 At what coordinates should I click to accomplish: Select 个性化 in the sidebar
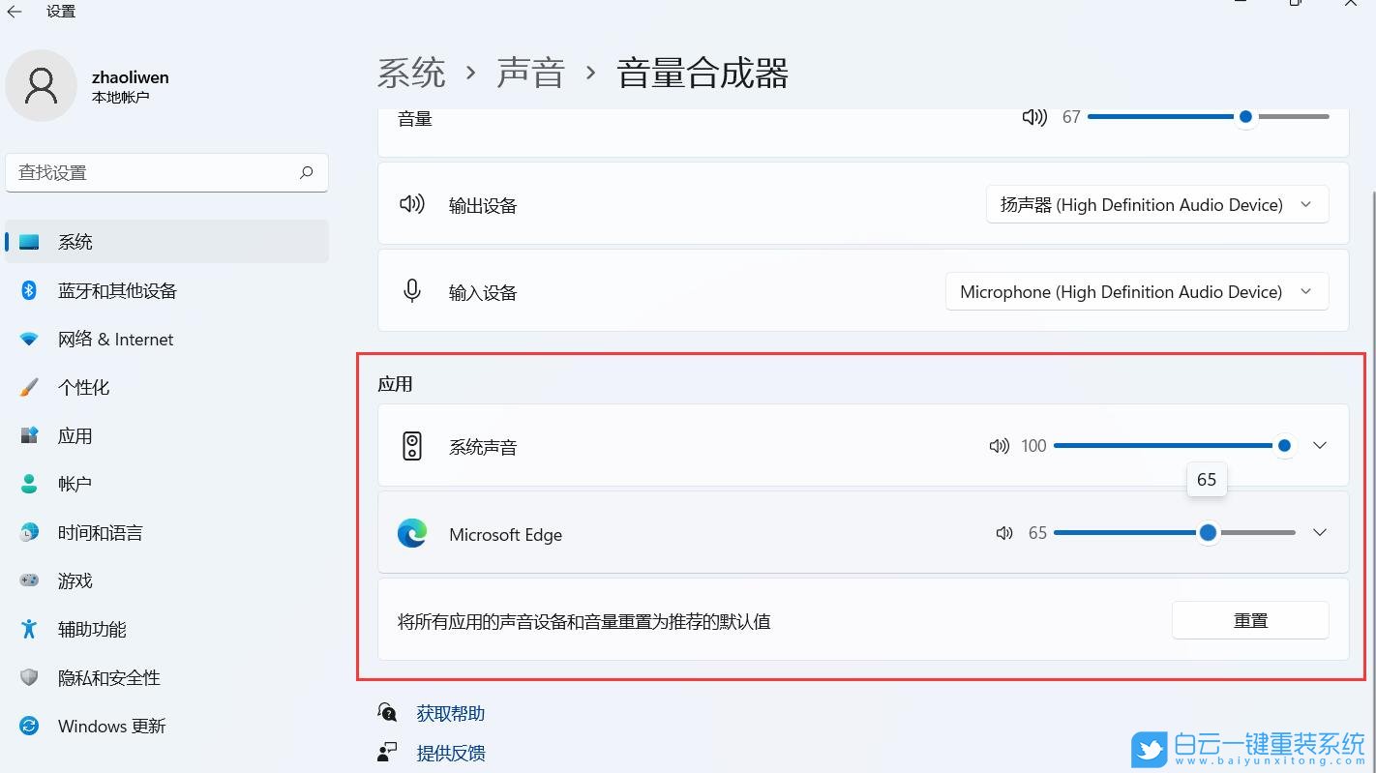(x=83, y=387)
